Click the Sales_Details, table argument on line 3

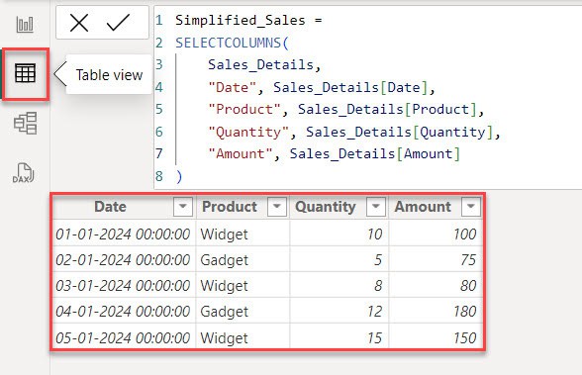(x=264, y=65)
